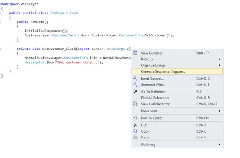
Task: Expand the Organize Usings submenu arrow
Action: coord(219,65)
